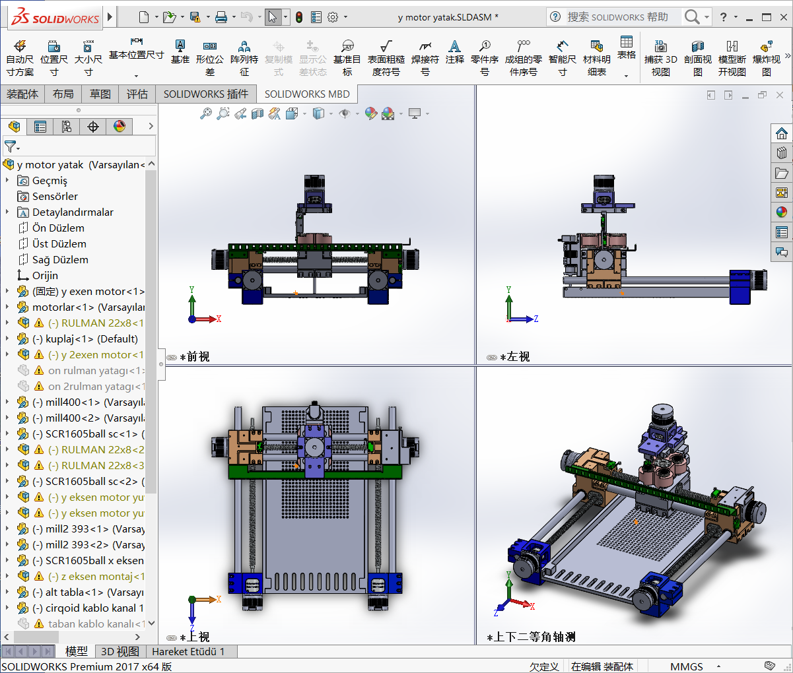Open the File Explorer folder icon in task pane
This screenshot has width=793, height=673.
[x=782, y=173]
